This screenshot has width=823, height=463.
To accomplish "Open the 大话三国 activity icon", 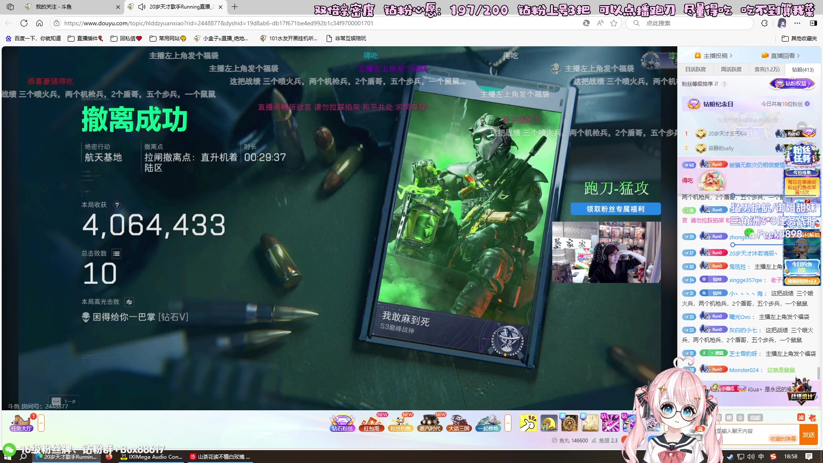I will pyautogui.click(x=459, y=423).
